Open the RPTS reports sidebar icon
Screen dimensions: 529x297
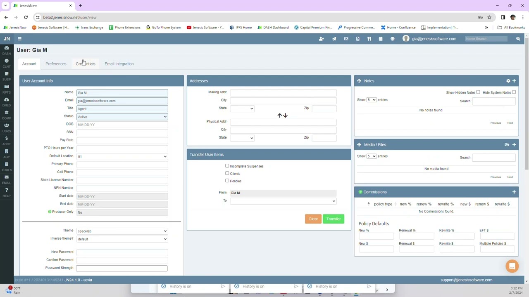click(7, 89)
